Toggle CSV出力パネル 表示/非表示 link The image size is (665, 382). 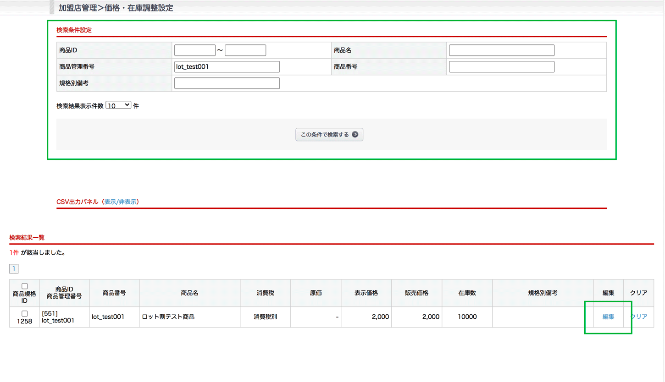[121, 202]
